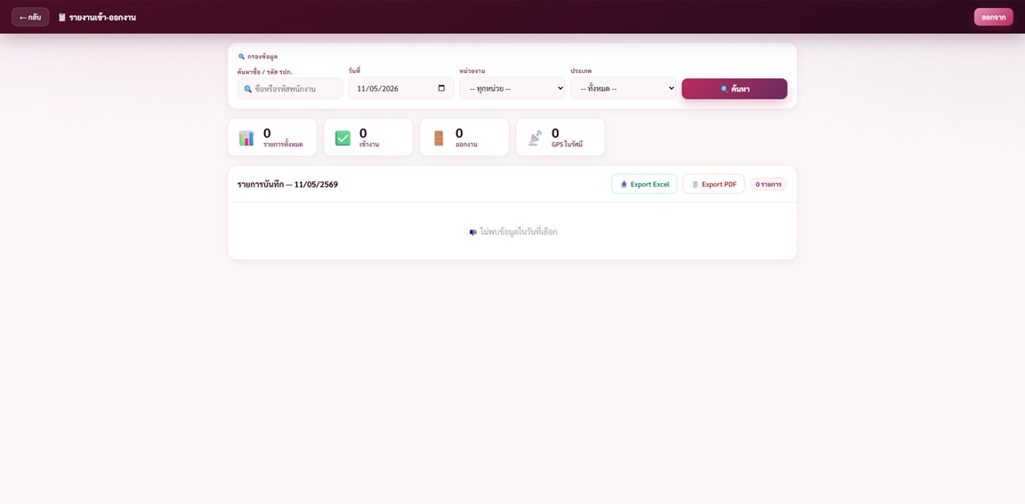The image size is (1025, 504).
Task: Click the ค้นหาชื่อ / รหัส field label
Action: tap(265, 71)
